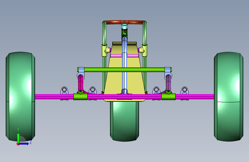Select the left magenta curved steering arm
The image size is (249, 162).
(x=81, y=83)
